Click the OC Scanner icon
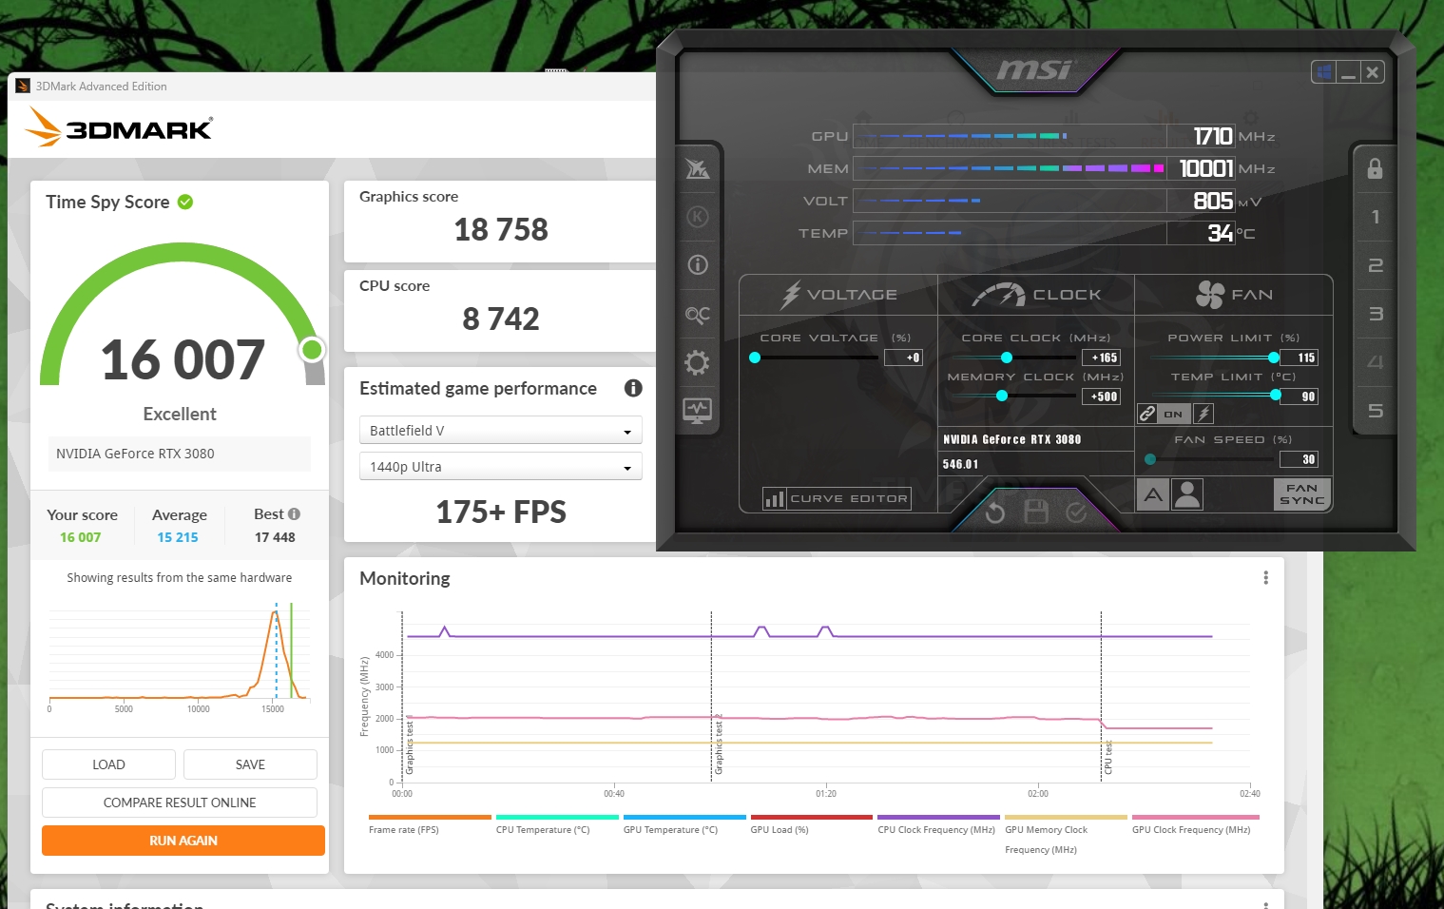 [x=697, y=314]
